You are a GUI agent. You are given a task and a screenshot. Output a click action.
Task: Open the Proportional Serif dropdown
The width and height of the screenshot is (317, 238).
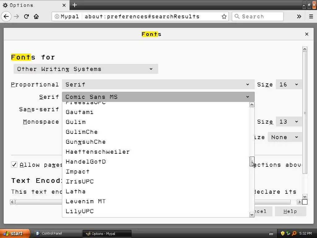[158, 84]
